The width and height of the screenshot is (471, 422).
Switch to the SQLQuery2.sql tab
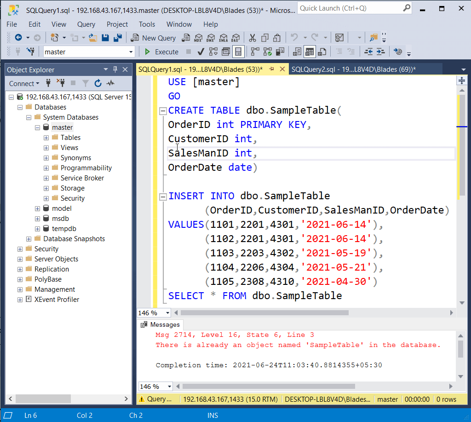353,69
